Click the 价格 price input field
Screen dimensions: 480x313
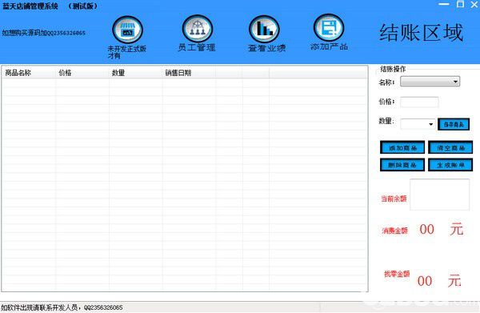point(419,102)
